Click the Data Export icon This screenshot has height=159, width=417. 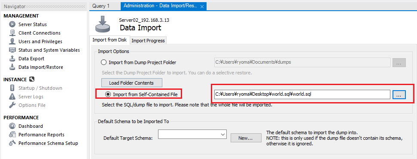(12, 59)
